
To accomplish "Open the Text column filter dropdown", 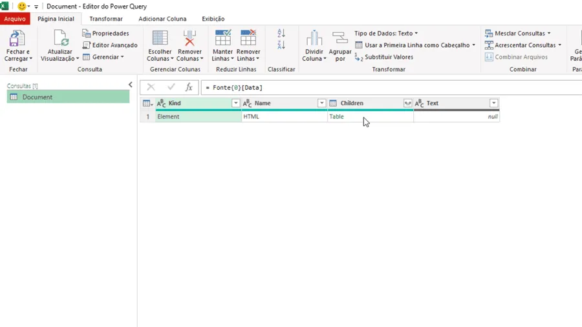I will tap(493, 103).
